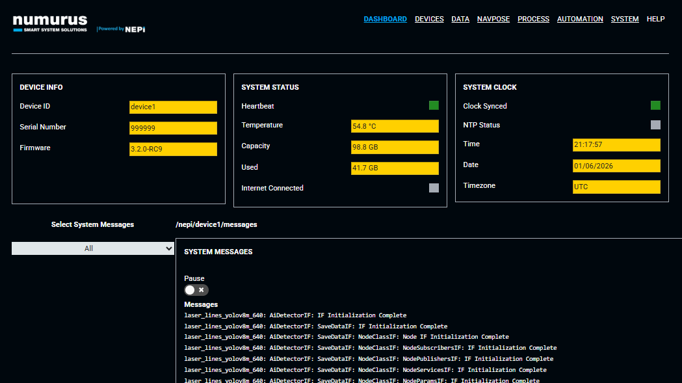Go to the DATA menu
This screenshot has width=682, height=383.
click(460, 20)
